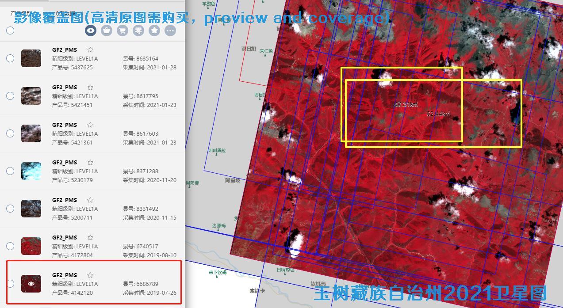563x308 pixels.
Task: Select the GF2_PMS entry dated 2021-01-23 scene 8617603
Action: [x=65, y=125]
